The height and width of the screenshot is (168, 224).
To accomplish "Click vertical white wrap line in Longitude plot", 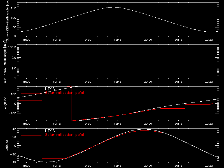I will (79, 104).
